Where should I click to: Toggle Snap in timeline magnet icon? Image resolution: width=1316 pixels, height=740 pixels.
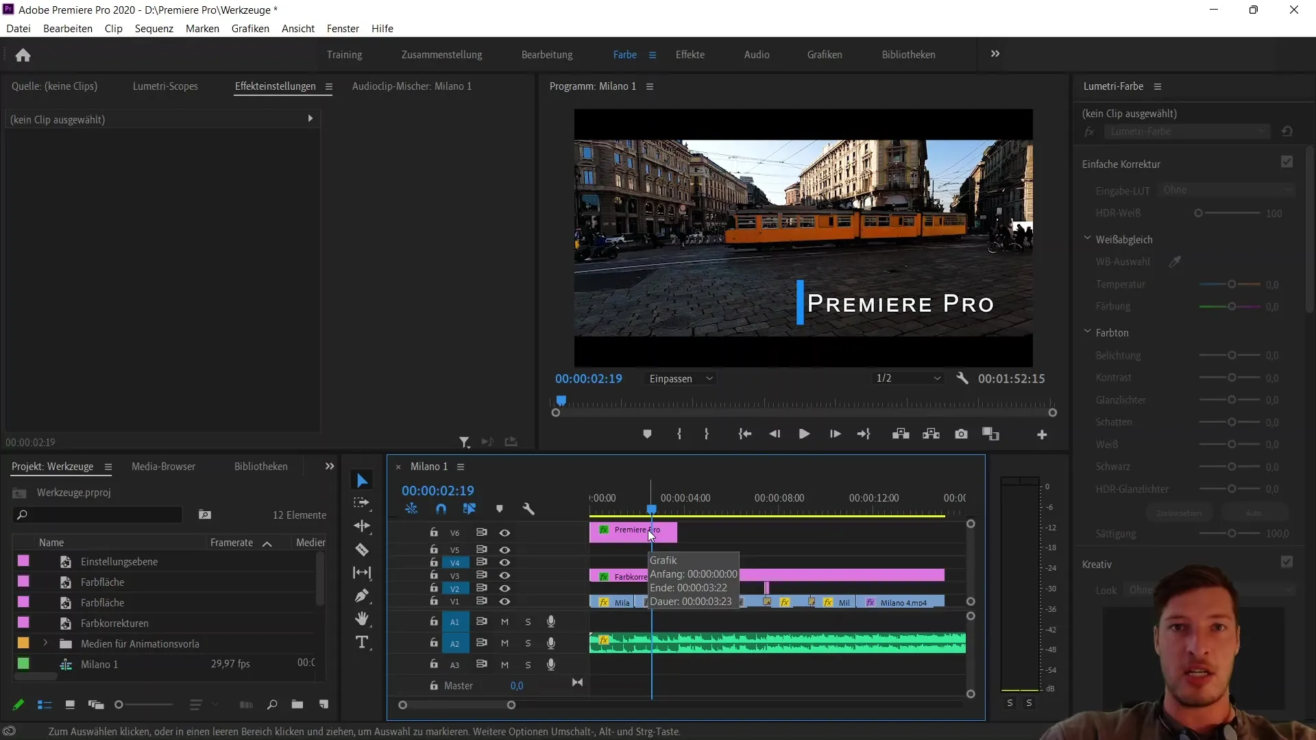point(441,509)
